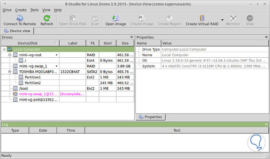270x159 pixels.
Task: Select the mint--vg-swap_1 drive icon
Action: point(15,66)
